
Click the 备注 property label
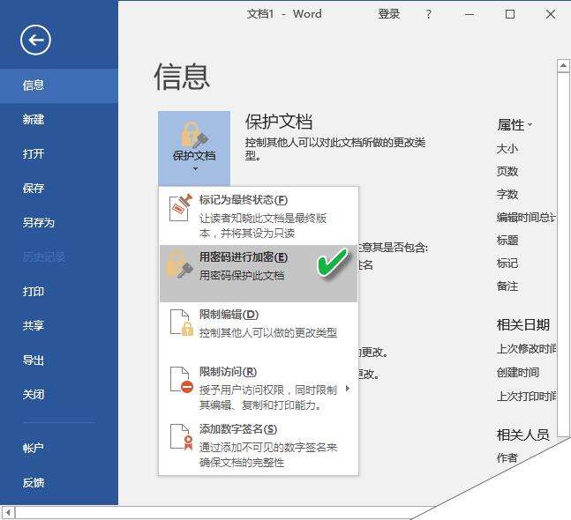[x=507, y=286]
